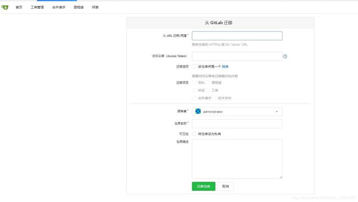
Task: Open 里程碑 in the top navigation bar
Action: [79, 7]
